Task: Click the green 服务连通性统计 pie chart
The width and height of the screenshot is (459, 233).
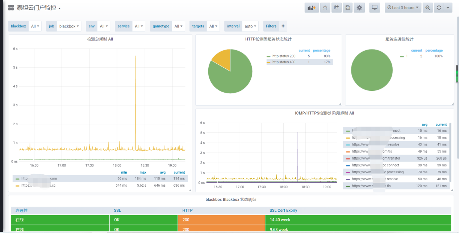Action: click(x=372, y=70)
